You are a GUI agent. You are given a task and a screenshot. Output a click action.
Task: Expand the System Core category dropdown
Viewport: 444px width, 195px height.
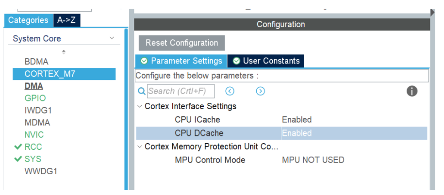pos(112,38)
